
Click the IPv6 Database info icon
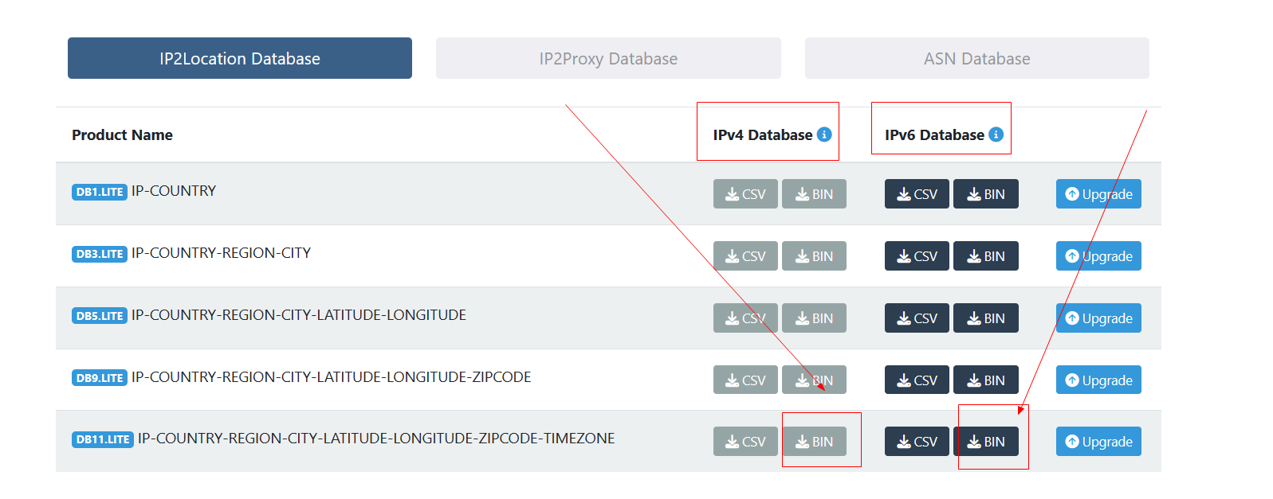(x=996, y=134)
